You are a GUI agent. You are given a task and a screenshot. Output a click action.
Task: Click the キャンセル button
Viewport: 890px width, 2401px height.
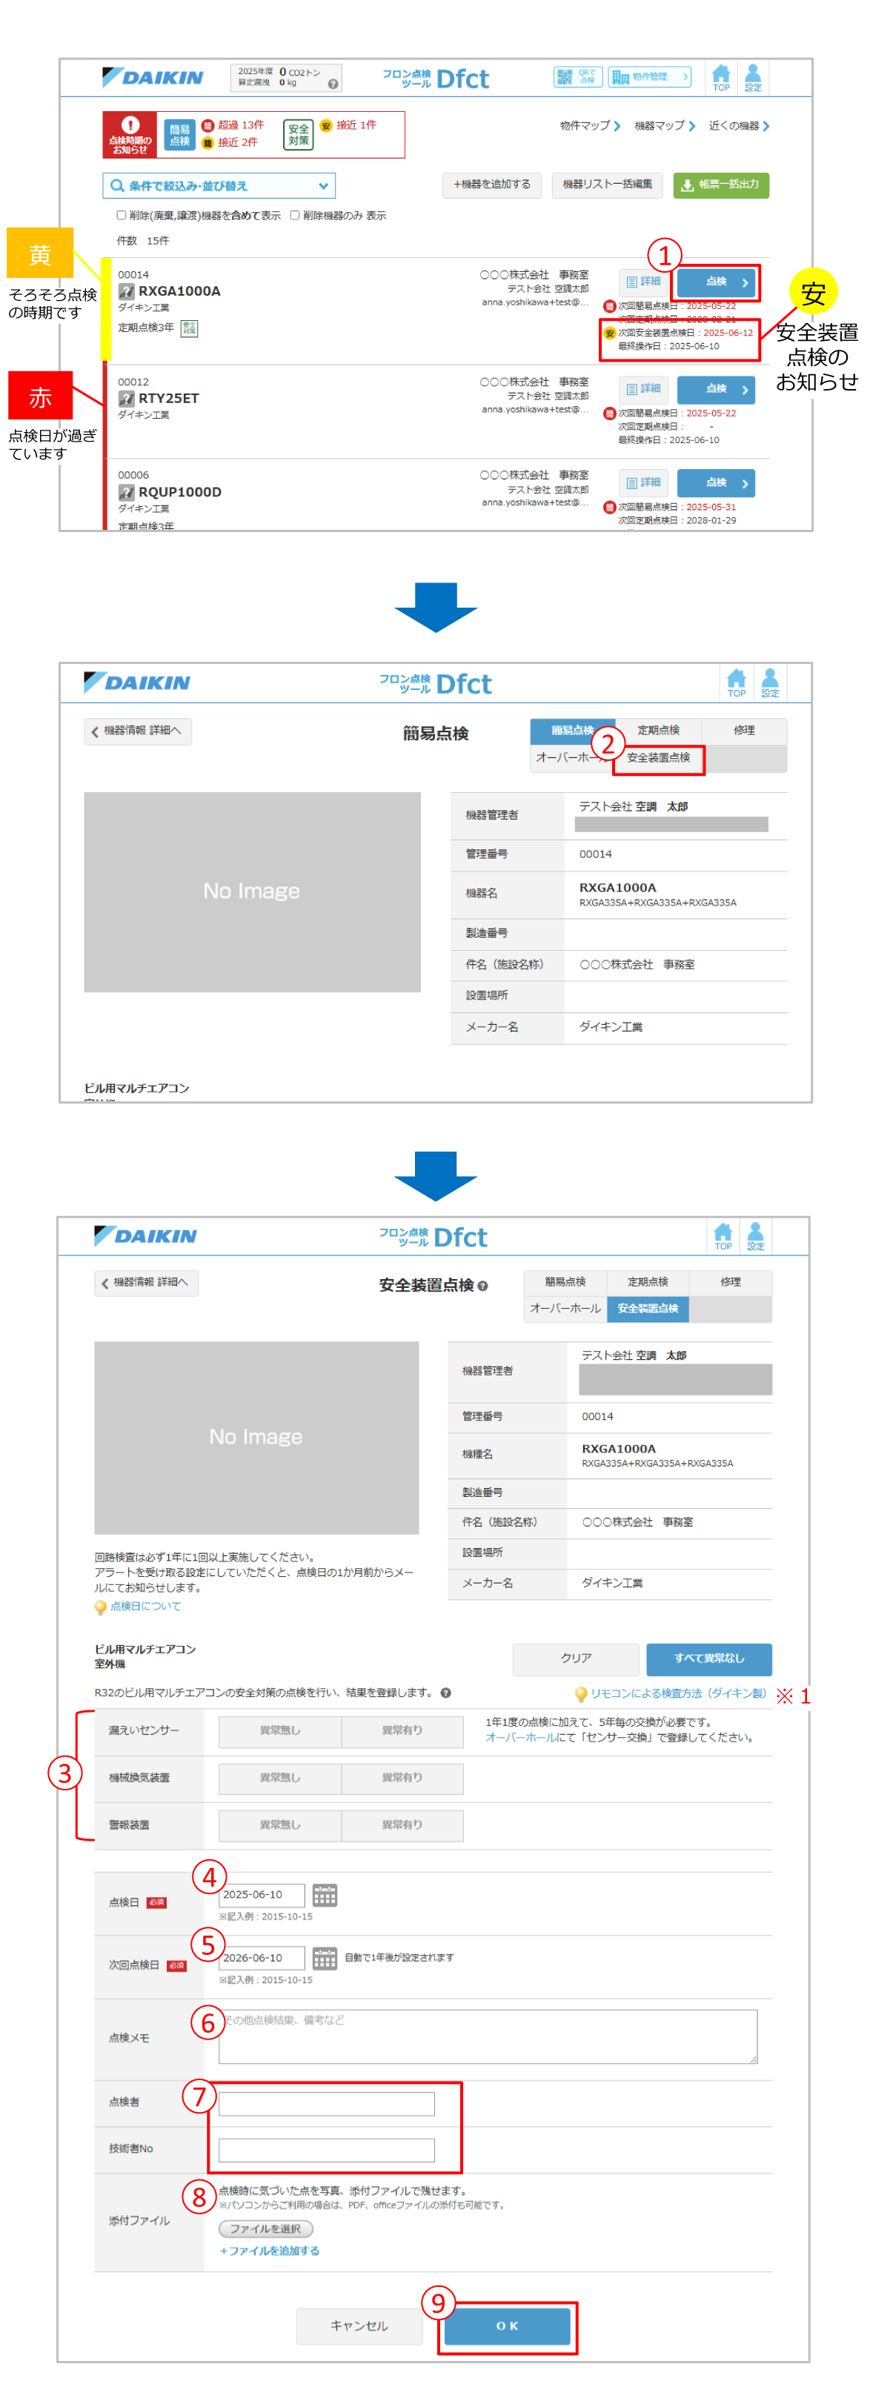(359, 2328)
